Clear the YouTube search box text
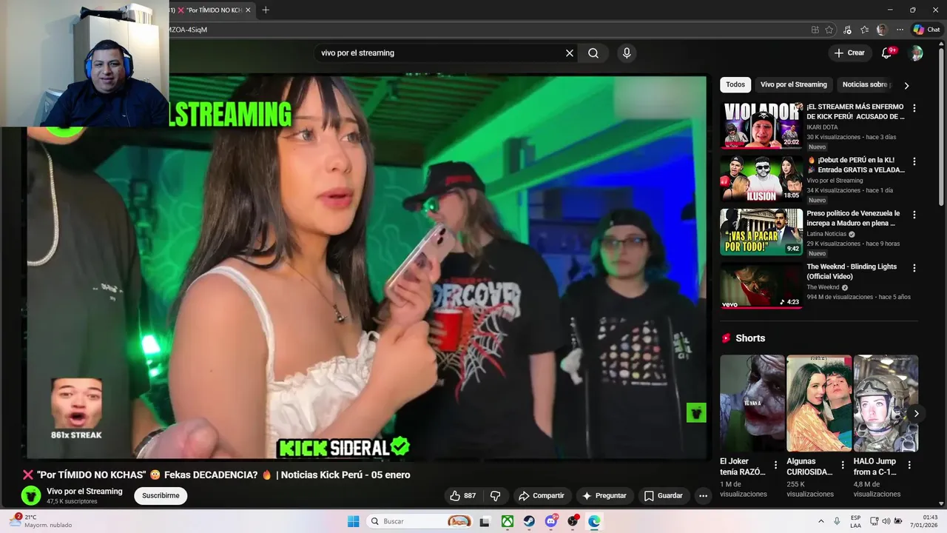 point(570,53)
